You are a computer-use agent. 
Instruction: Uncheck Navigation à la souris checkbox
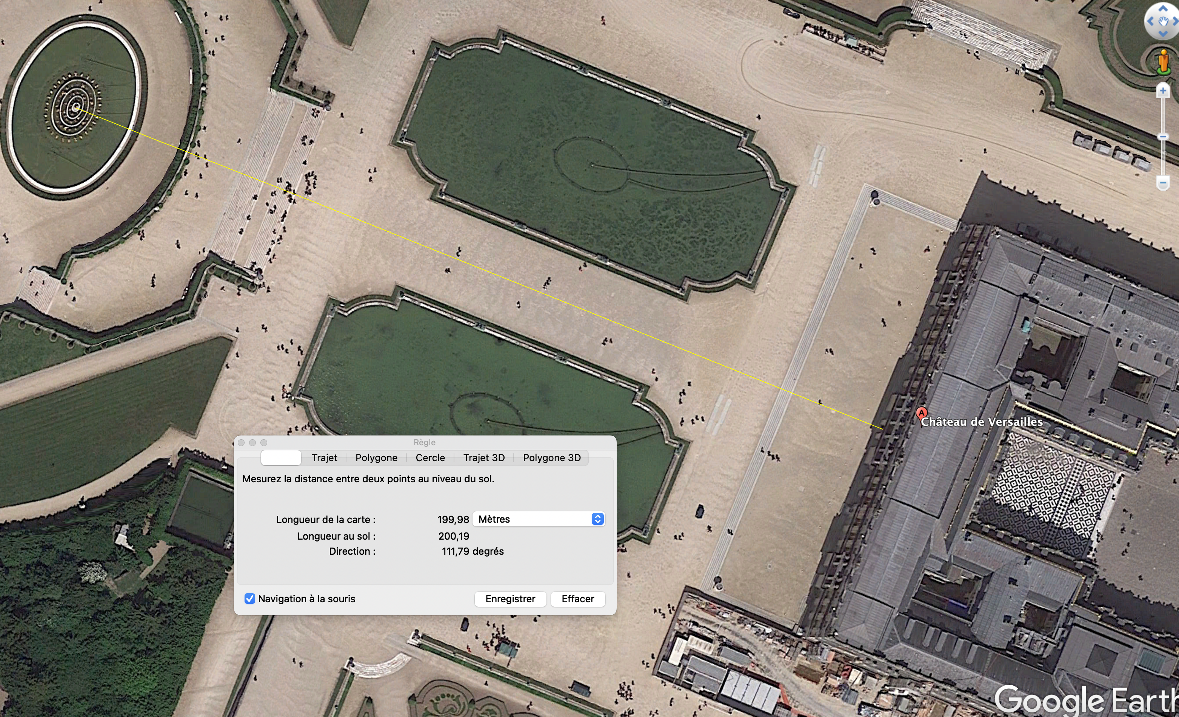pos(250,599)
